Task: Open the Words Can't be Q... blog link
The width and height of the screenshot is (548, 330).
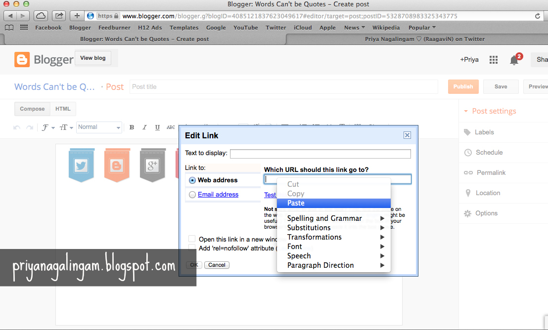Action: pos(54,86)
